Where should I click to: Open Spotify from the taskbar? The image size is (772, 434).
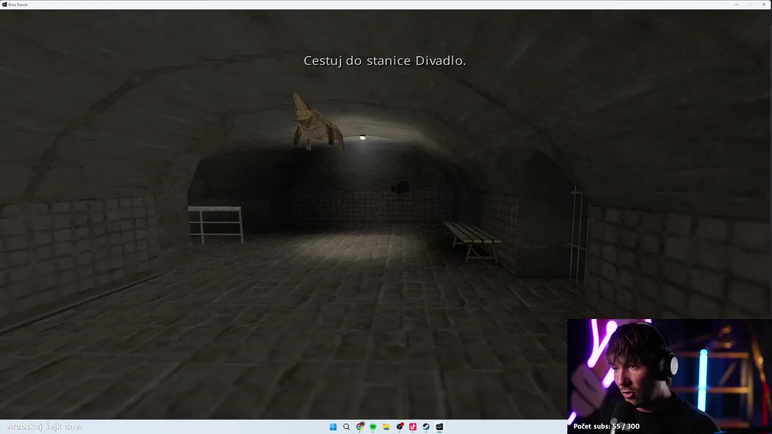pos(373,427)
